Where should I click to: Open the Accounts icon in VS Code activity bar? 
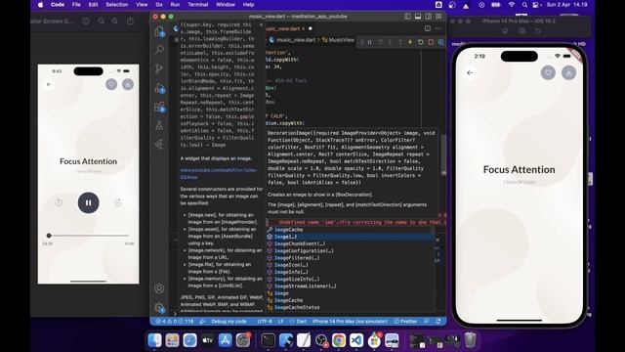pyautogui.click(x=159, y=288)
